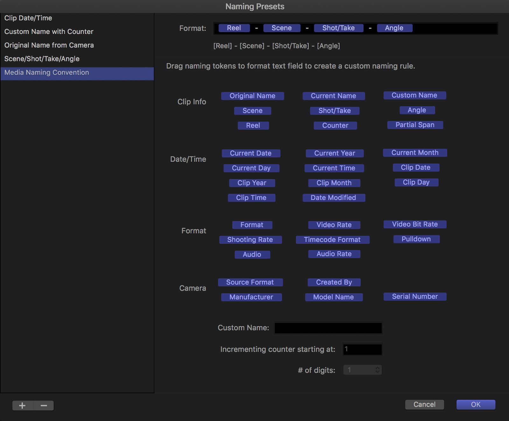Select Custom Name with Counter preset
509x421 pixels.
[77, 31]
